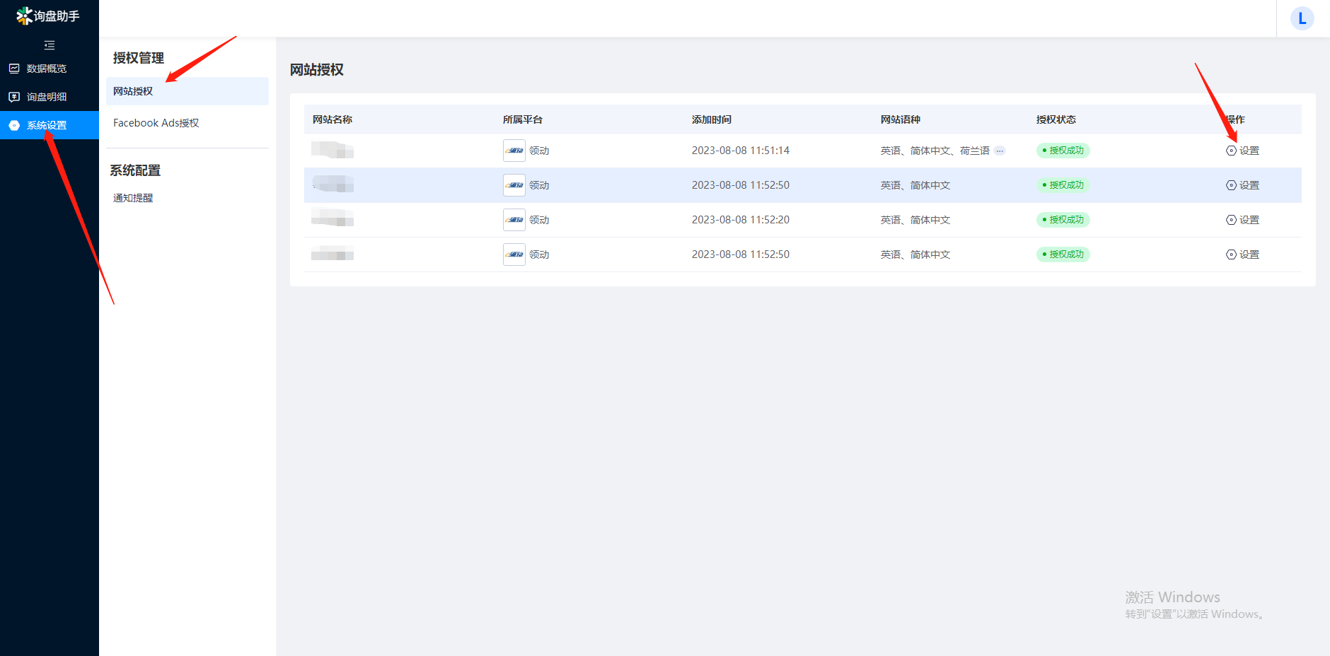Image resolution: width=1330 pixels, height=656 pixels.
Task: Click 设置 for the second website row
Action: pyautogui.click(x=1243, y=185)
